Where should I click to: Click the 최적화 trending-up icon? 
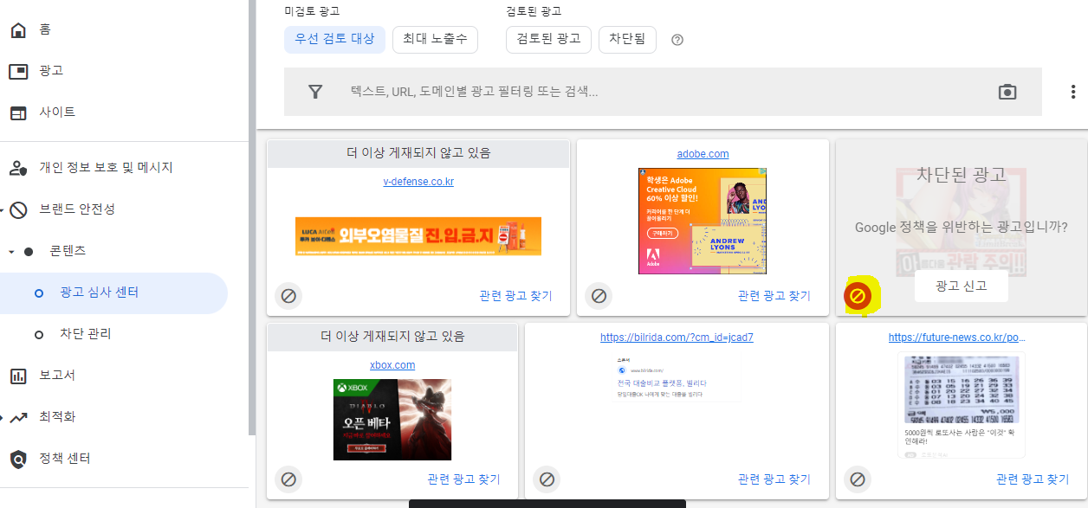tap(18, 417)
